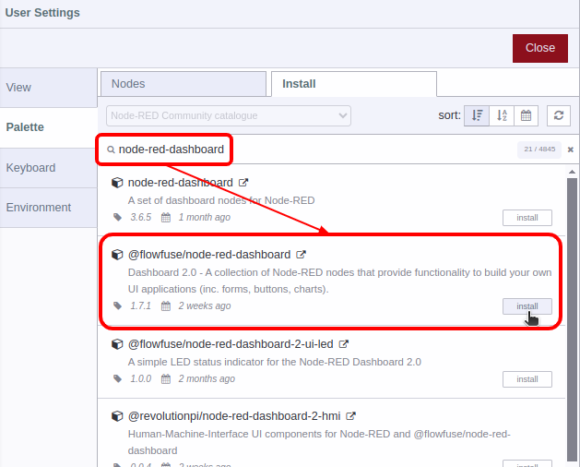580x467 pixels.
Task: Open external link for @flowfuse/node-red-dashboard-2-ui-led
Action: (x=344, y=344)
